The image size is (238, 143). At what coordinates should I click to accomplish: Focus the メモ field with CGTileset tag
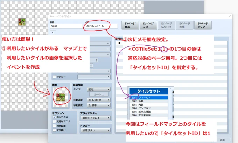[x=101, y=26]
